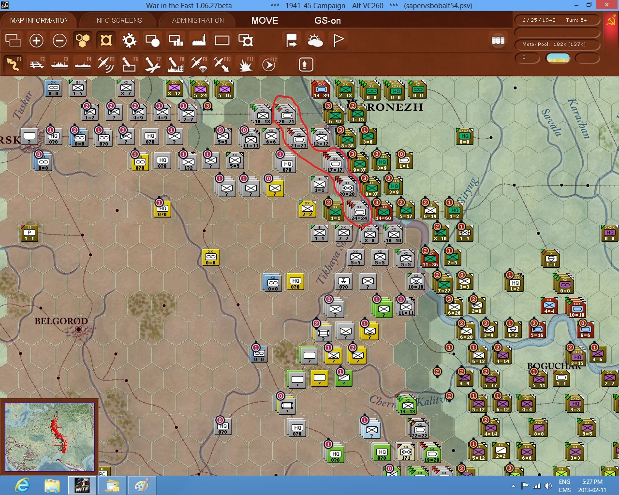Expand hidden tray icons arrow

pos(513,486)
